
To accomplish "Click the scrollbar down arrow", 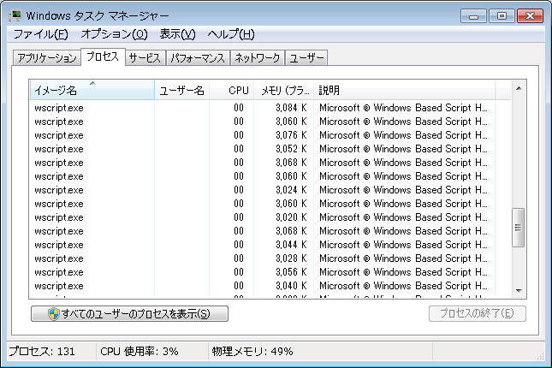I will [x=519, y=290].
